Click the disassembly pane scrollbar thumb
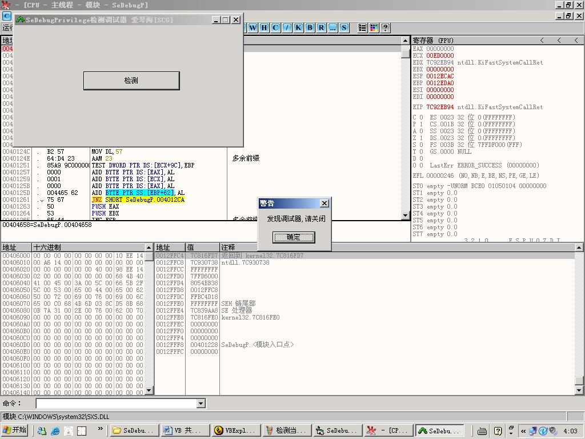 pos(406,53)
